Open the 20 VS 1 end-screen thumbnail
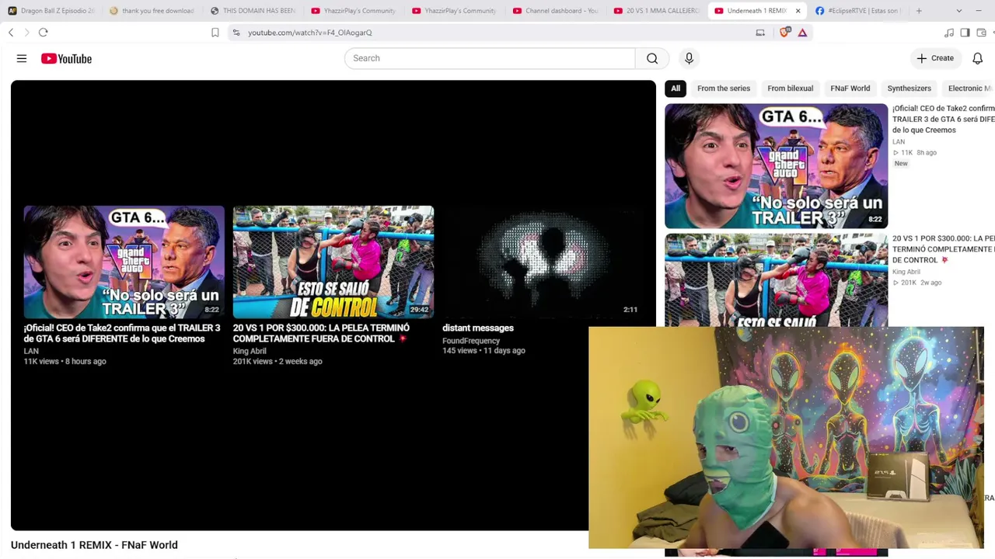 pyautogui.click(x=333, y=262)
